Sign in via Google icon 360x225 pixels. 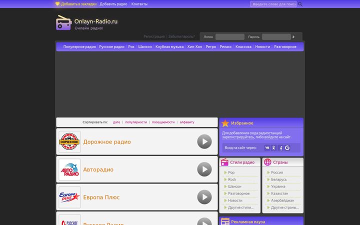pos(287,148)
